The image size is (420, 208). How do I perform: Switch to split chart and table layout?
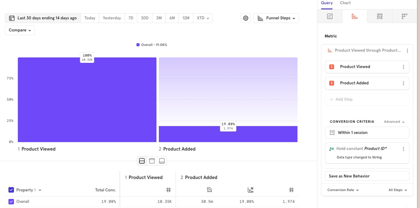(x=142, y=161)
